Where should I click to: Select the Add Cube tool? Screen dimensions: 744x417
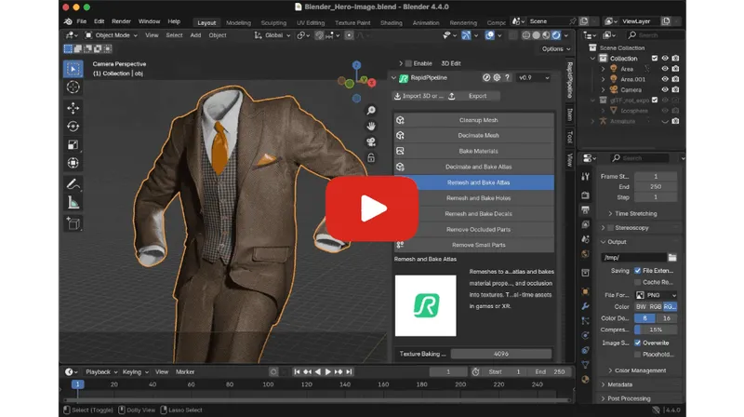[x=73, y=223]
